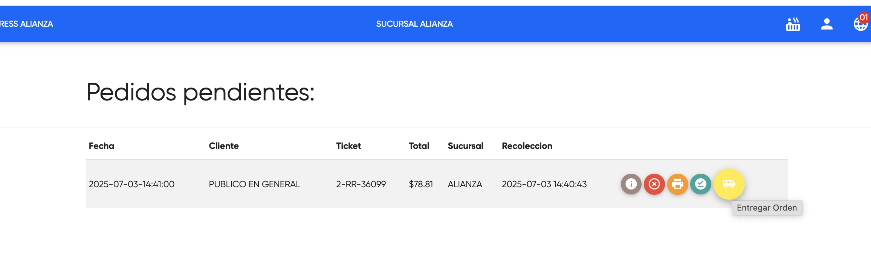Click the red 01 notification badge
Image resolution: width=871 pixels, height=273 pixels.
865,17
